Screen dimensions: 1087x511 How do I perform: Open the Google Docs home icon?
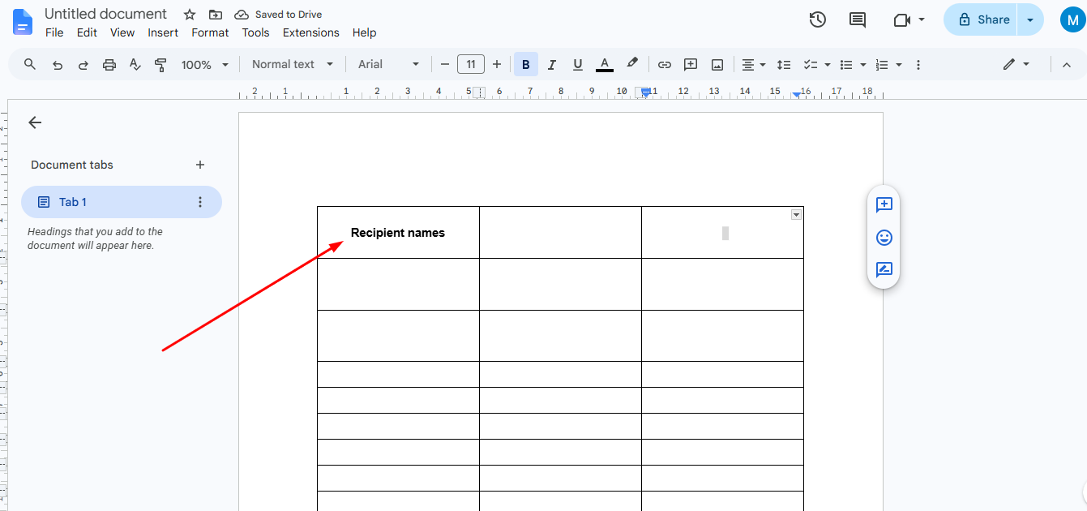click(23, 22)
